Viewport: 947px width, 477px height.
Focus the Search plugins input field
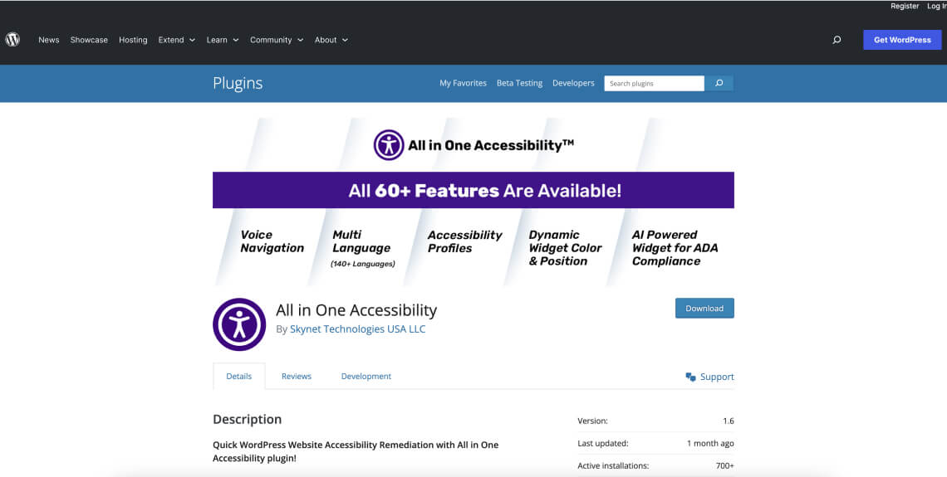(654, 83)
